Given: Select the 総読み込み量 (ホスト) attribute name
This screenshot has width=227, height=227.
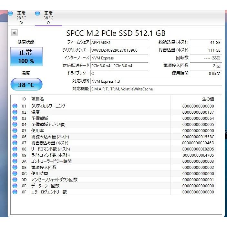Looking at the screenshot, I should (50, 137).
